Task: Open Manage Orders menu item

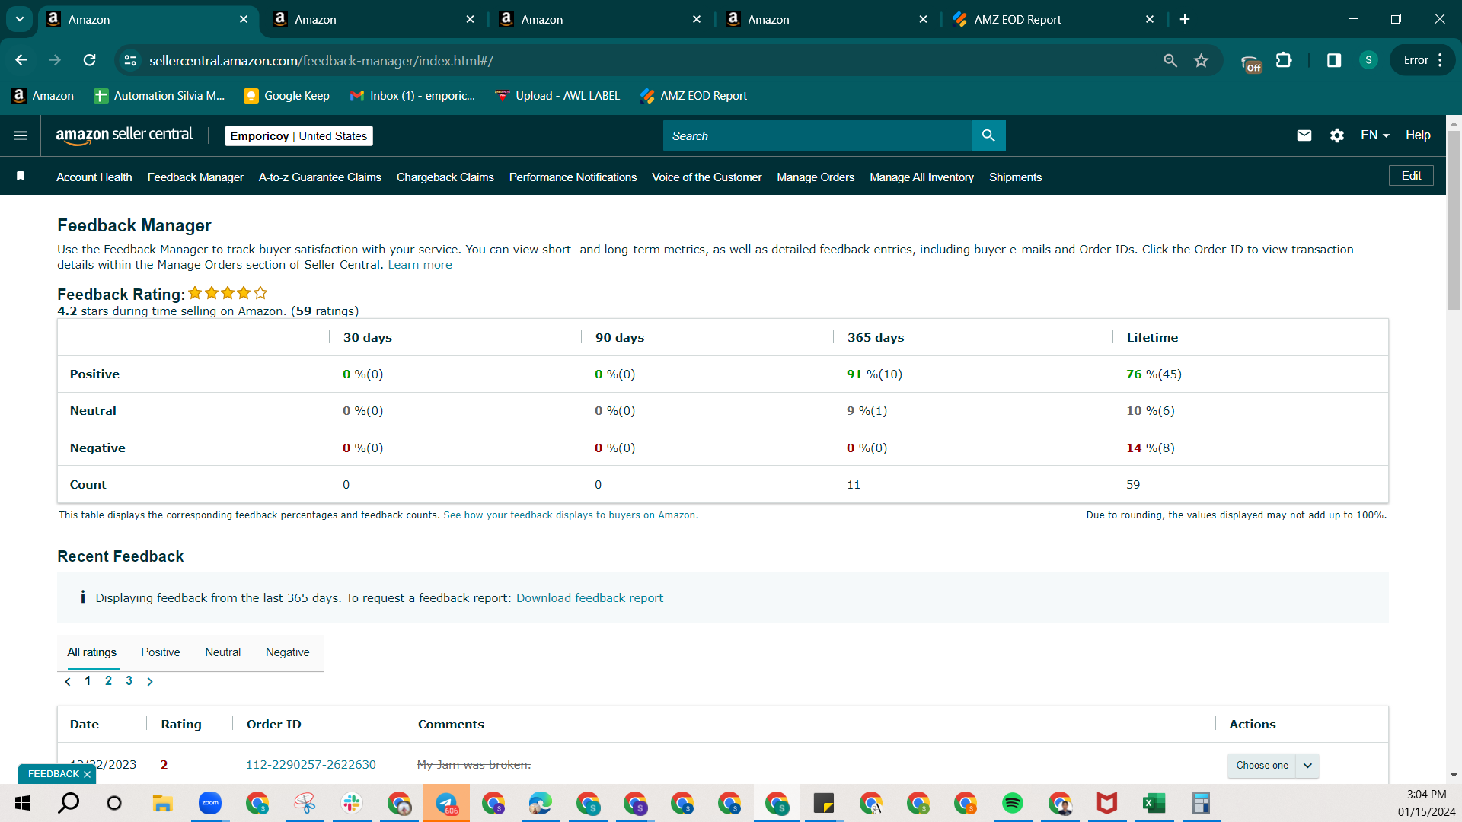Action: coord(816,177)
